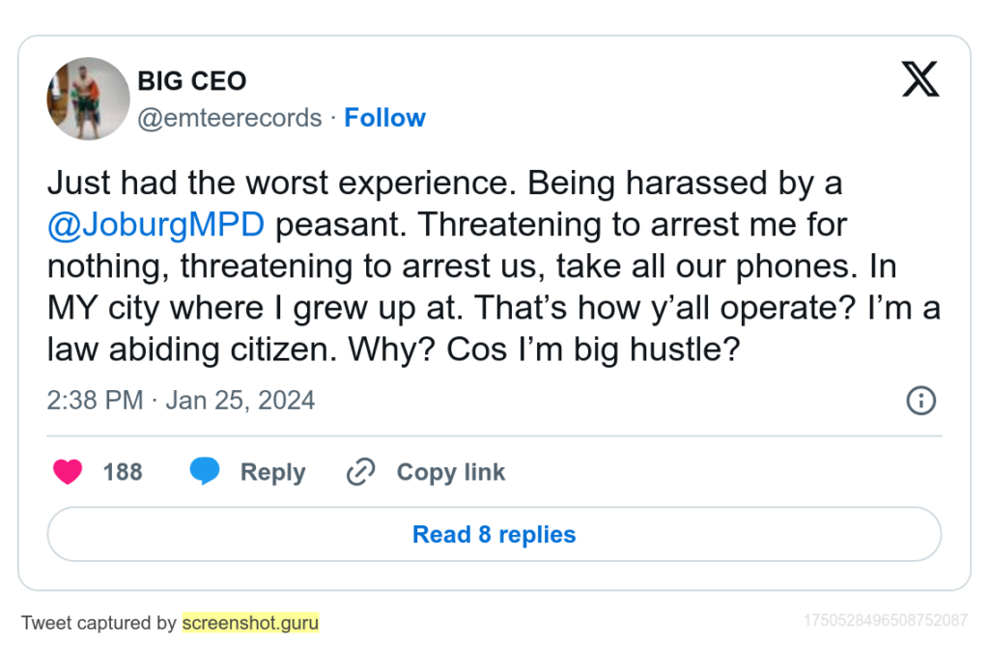Click the blue reply speech bubble icon

point(205,471)
